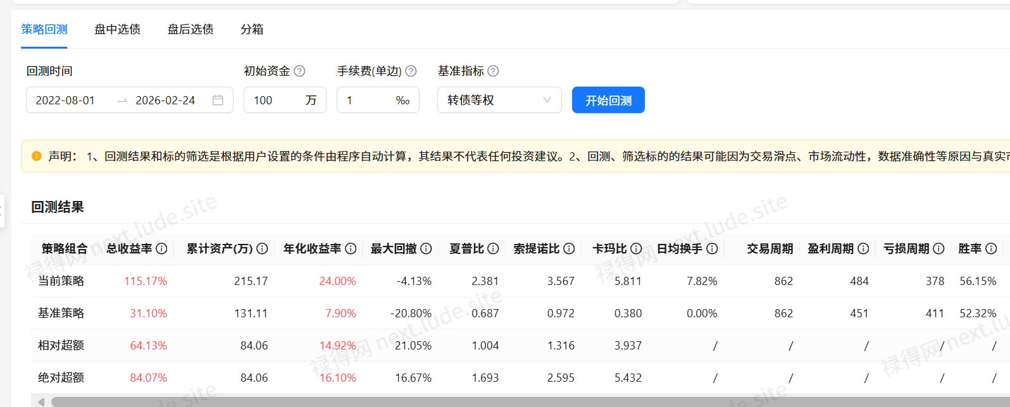The height and width of the screenshot is (407, 1010).
Task: Click info icon next to 胜率
Action: click(991, 249)
